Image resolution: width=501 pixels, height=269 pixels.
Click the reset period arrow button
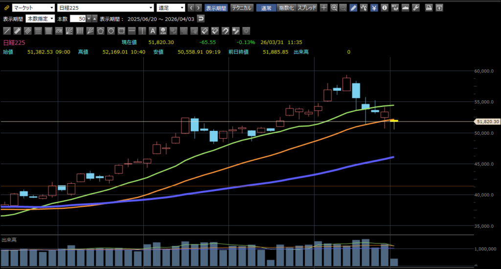(x=201, y=19)
